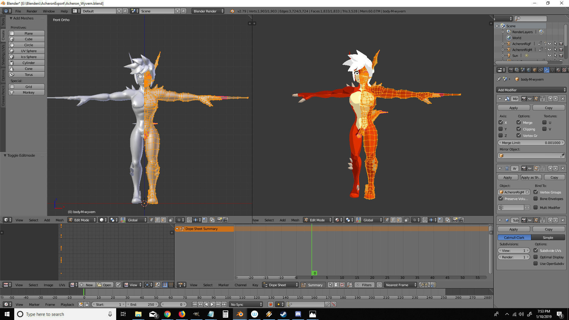Click OpenGL render camera icon in left viewport
This screenshot has width=569, height=320.
220,220
